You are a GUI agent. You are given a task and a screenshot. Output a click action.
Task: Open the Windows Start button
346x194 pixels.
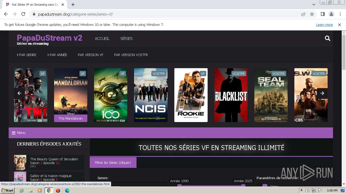pyautogui.click(x=7, y=190)
